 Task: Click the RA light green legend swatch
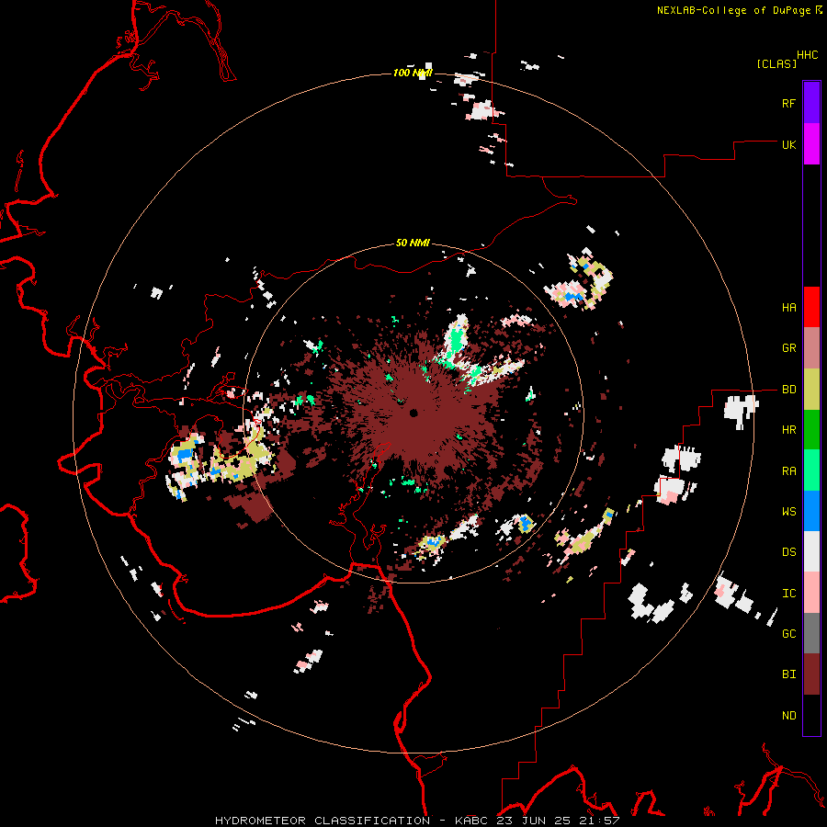click(811, 470)
